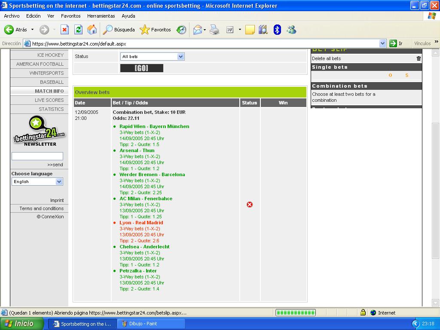Image resolution: width=440 pixels, height=330 pixels.
Task: Open the Favoritos menu in menu bar
Action: pos(71,16)
